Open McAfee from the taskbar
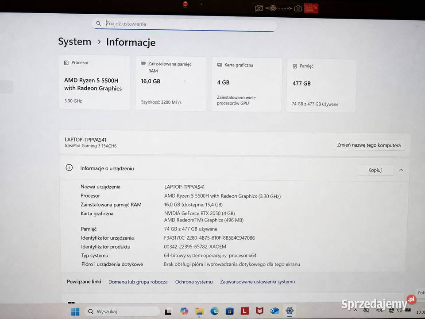This screenshot has width=425, height=319. (260, 311)
